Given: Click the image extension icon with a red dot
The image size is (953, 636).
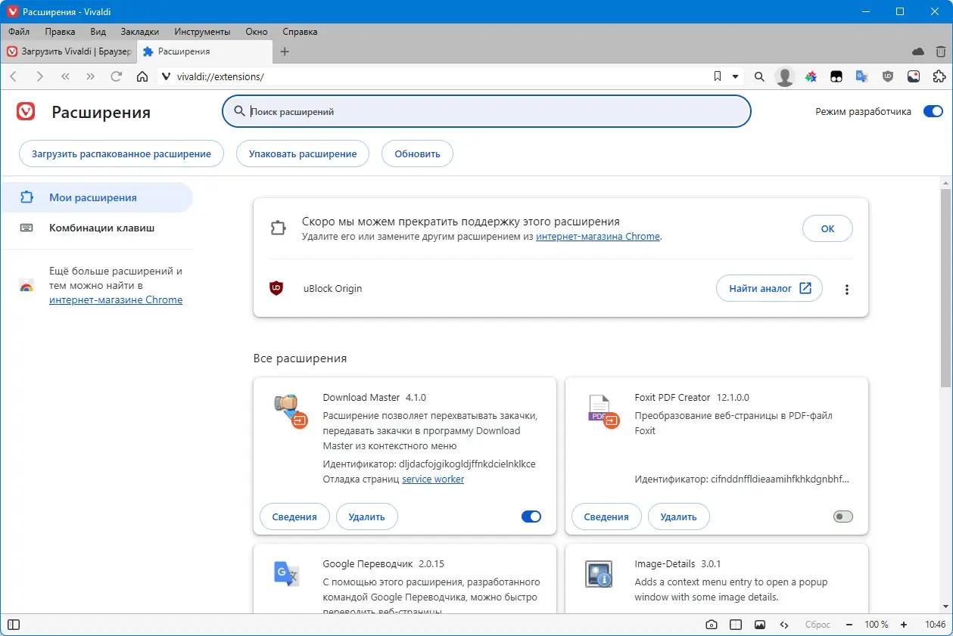Looking at the screenshot, I should 914,76.
